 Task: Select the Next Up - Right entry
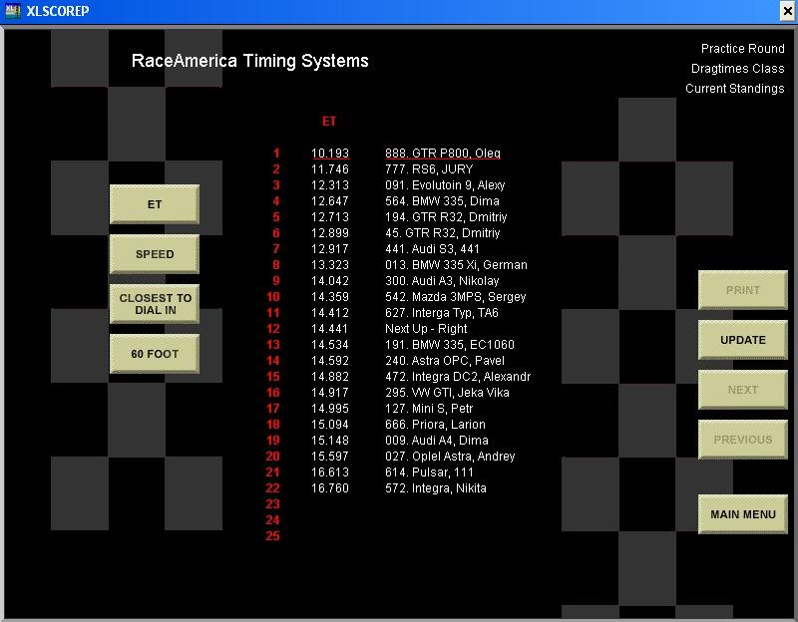click(426, 329)
